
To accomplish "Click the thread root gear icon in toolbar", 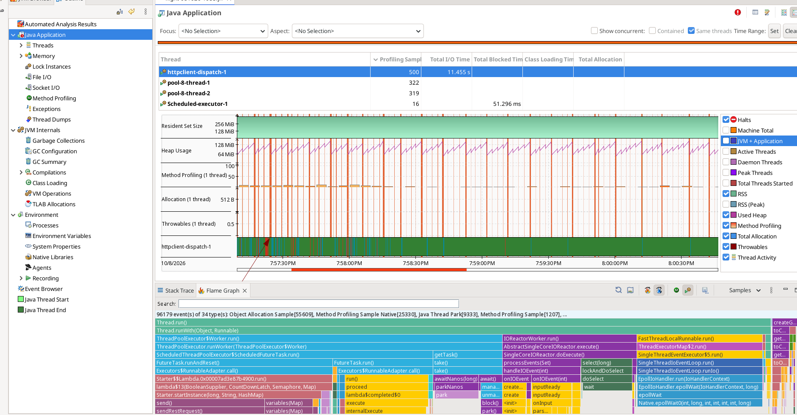I will pyautogui.click(x=688, y=290).
